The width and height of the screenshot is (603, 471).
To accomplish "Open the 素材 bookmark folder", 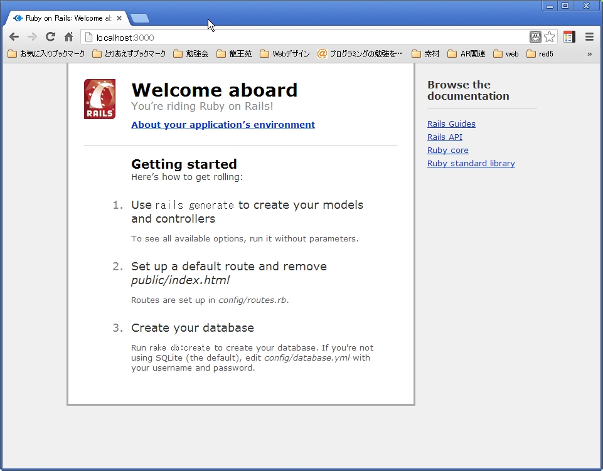I will (x=425, y=54).
